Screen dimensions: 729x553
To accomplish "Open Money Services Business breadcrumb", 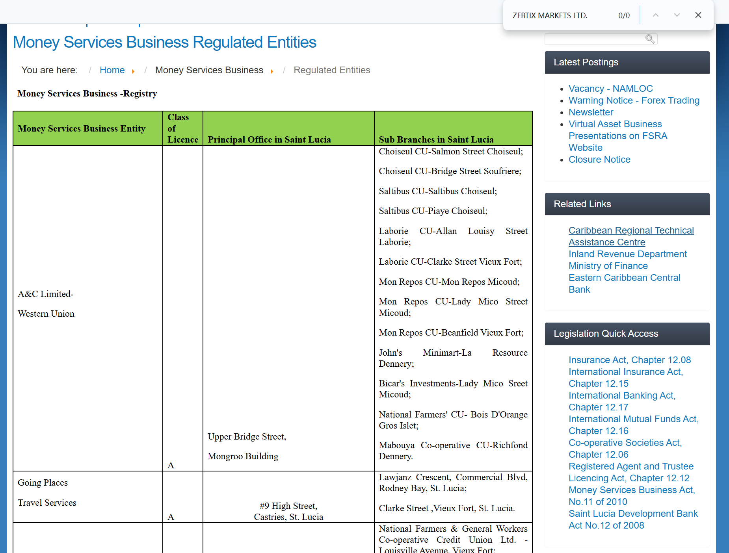I will tap(209, 70).
